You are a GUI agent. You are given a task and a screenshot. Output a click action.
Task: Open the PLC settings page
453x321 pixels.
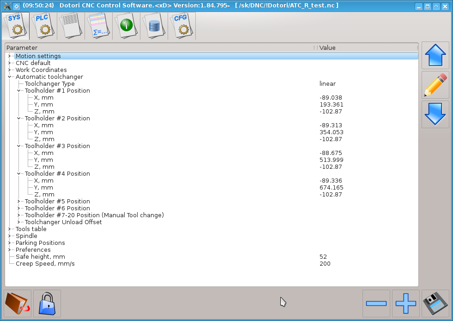click(43, 26)
